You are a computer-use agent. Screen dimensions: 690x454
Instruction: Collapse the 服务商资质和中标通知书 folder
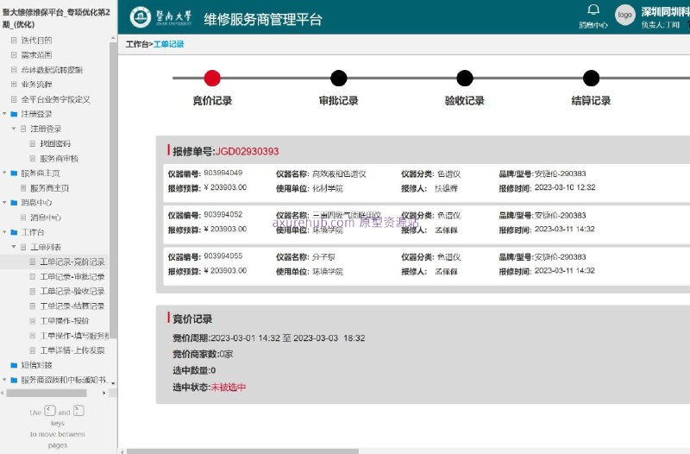point(5,380)
